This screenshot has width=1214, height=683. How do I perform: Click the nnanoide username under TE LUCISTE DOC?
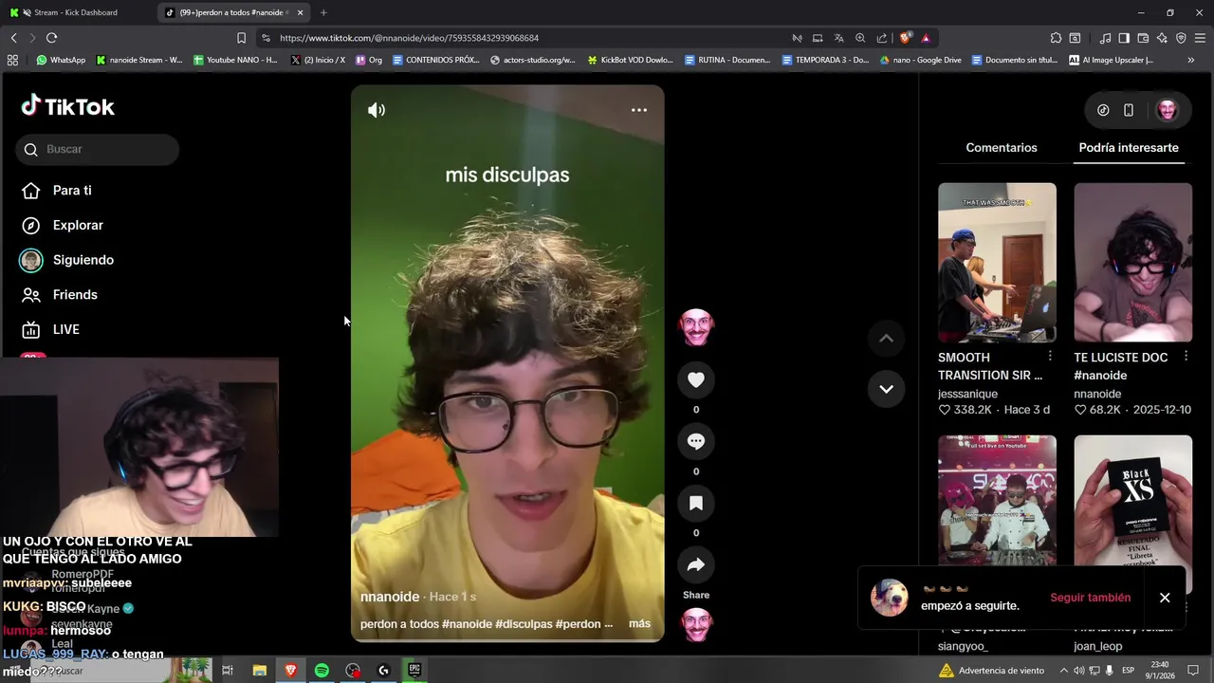[1097, 394]
